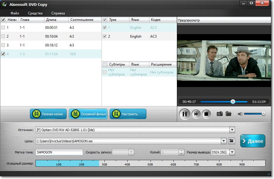This screenshot has width=274, height=179.
Task: Click the preview seek slider handle
Action: [x=233, y=102]
